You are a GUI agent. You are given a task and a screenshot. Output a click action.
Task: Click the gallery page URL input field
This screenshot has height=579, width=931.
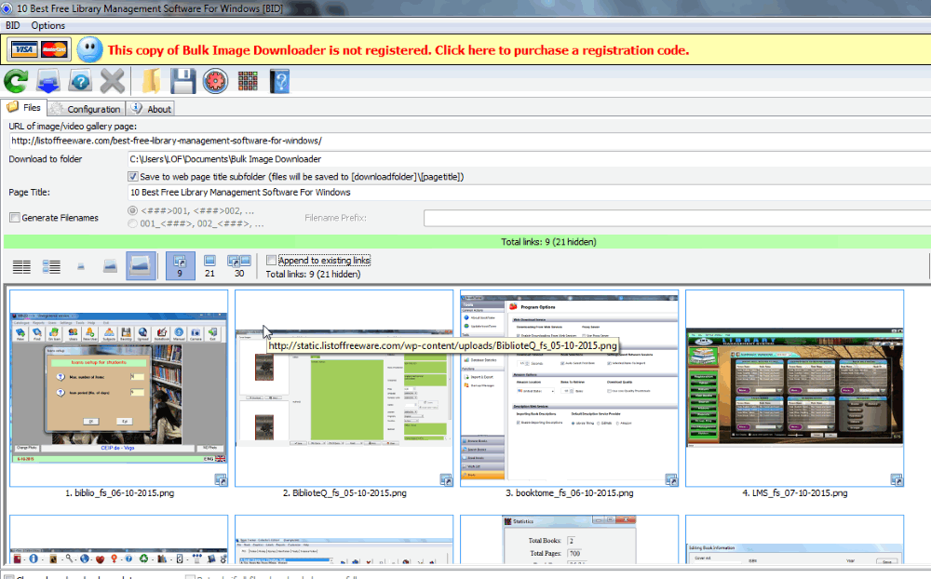469,141
